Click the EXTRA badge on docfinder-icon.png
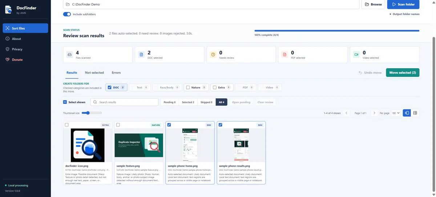 pyautogui.click(x=105, y=125)
